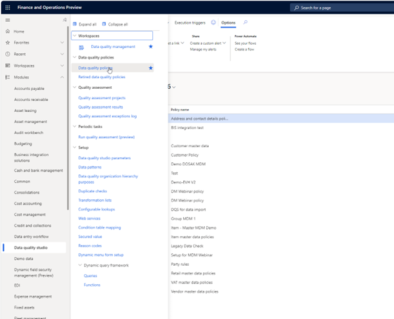The image size is (394, 319).
Task: Click the hamburger navigation menu icon
Action: 8,20
